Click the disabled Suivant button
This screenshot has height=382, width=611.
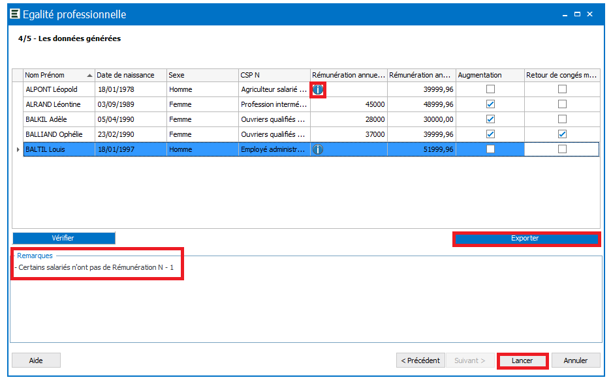pos(469,360)
